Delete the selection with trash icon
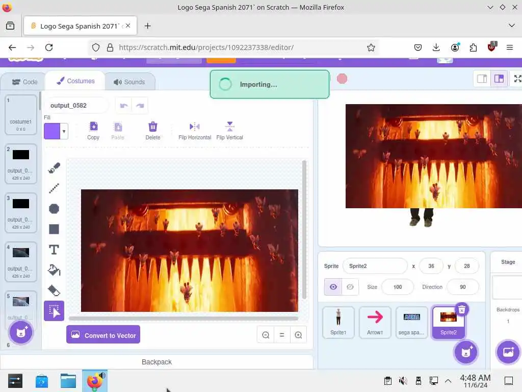The width and height of the screenshot is (522, 392). (153, 131)
